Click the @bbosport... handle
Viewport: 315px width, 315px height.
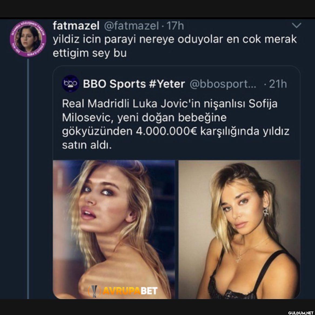pos(223,84)
